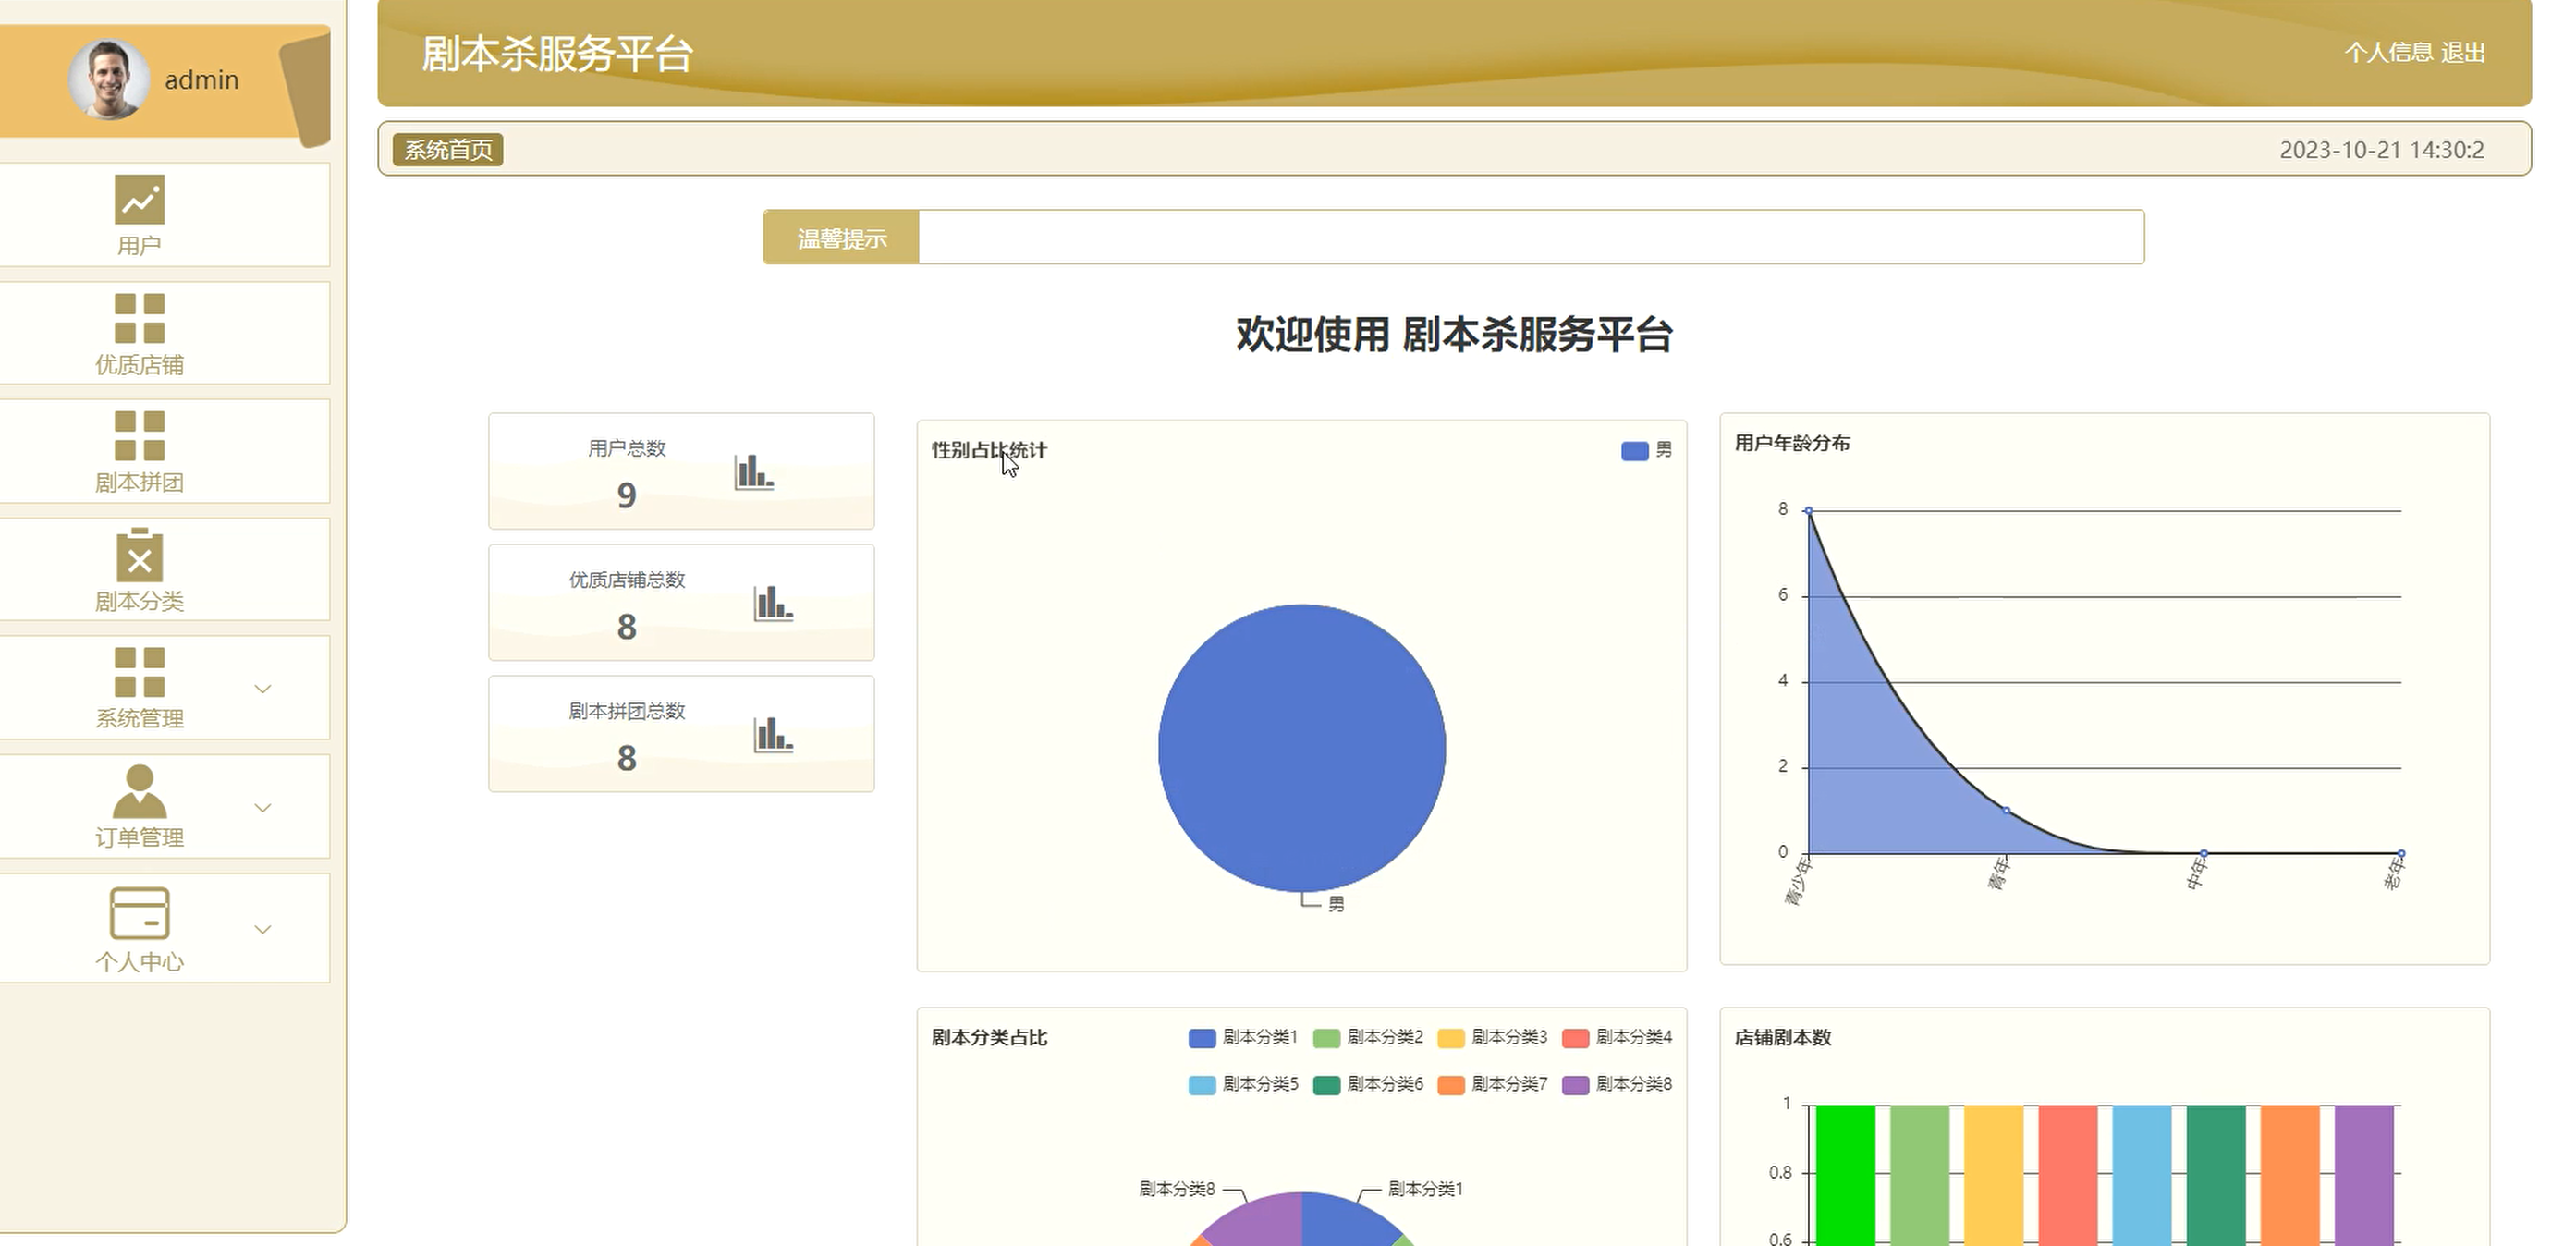2576x1246 pixels.
Task: Click the 剧本分类 clipboard icon
Action: click(x=139, y=555)
